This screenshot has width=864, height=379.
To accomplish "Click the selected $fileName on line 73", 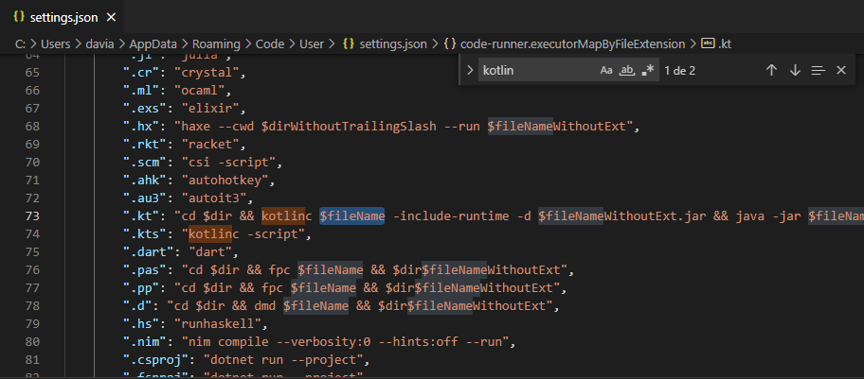I will coord(352,216).
